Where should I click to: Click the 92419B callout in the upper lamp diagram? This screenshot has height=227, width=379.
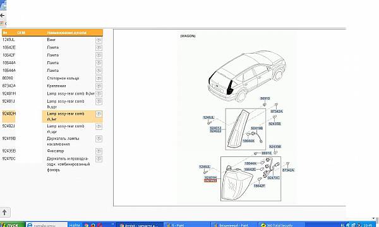click(x=256, y=129)
